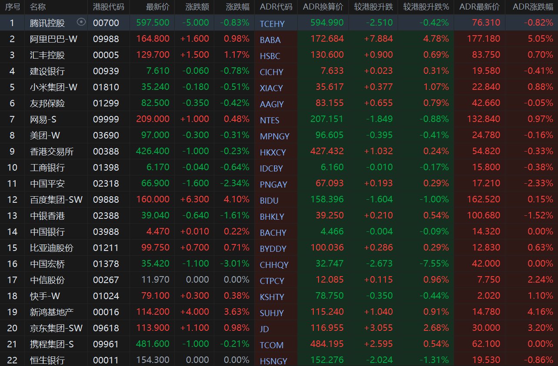
Task: Click the ADR换算价 column header
Action: tap(323, 7)
